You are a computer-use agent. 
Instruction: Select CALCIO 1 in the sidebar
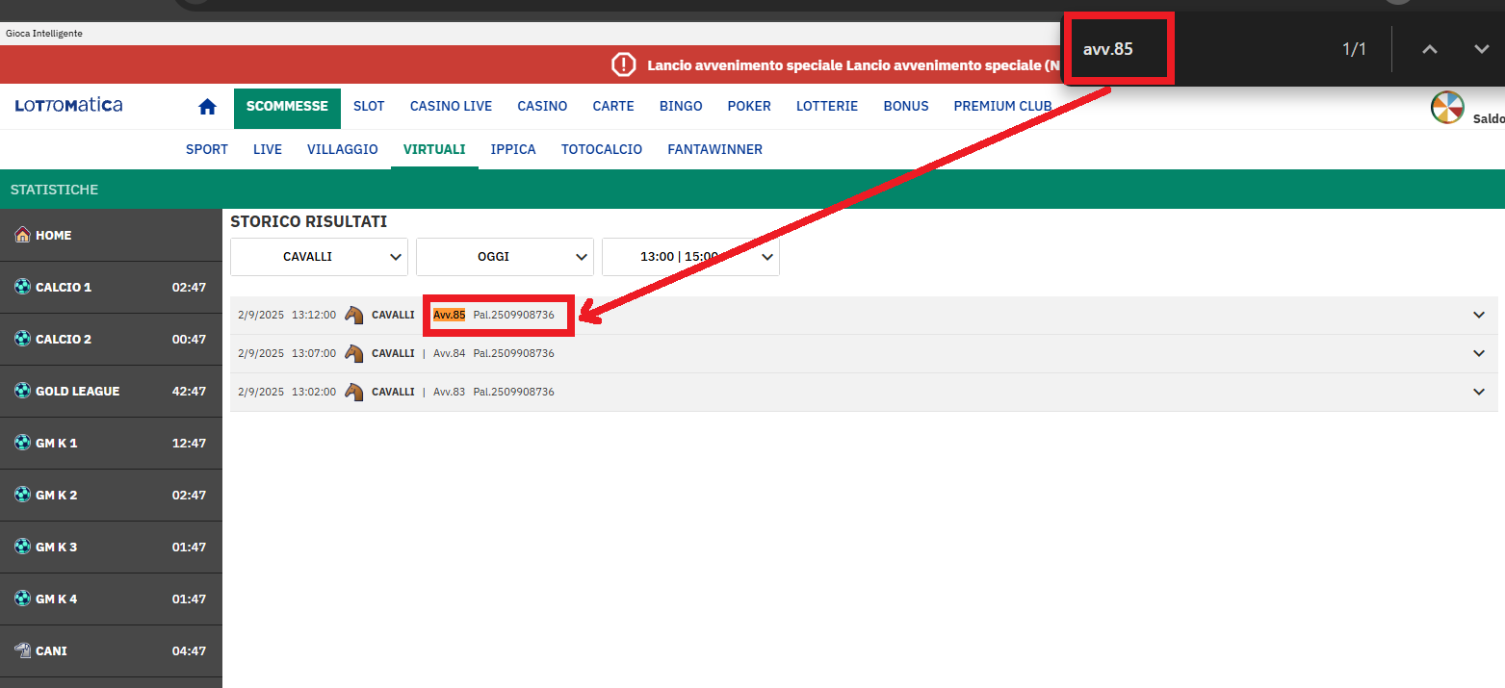tap(111, 287)
